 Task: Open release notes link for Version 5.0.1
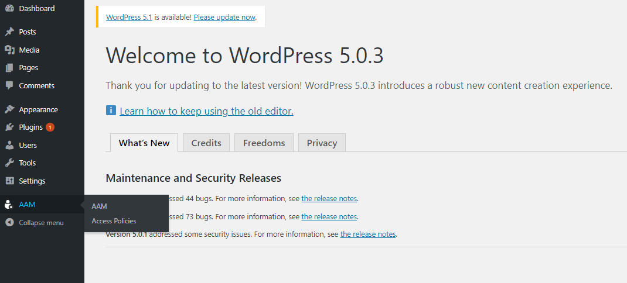click(368, 234)
